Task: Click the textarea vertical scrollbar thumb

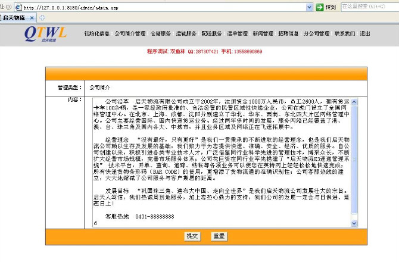Action: pos(354,160)
